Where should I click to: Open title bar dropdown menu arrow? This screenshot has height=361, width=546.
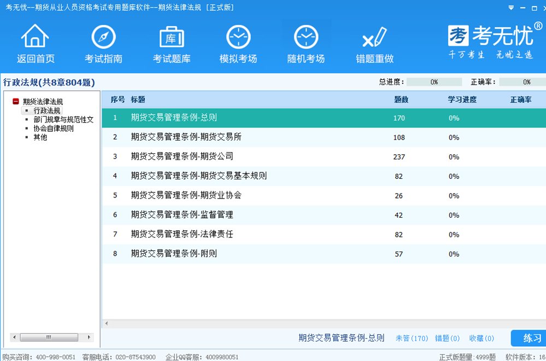click(x=511, y=8)
